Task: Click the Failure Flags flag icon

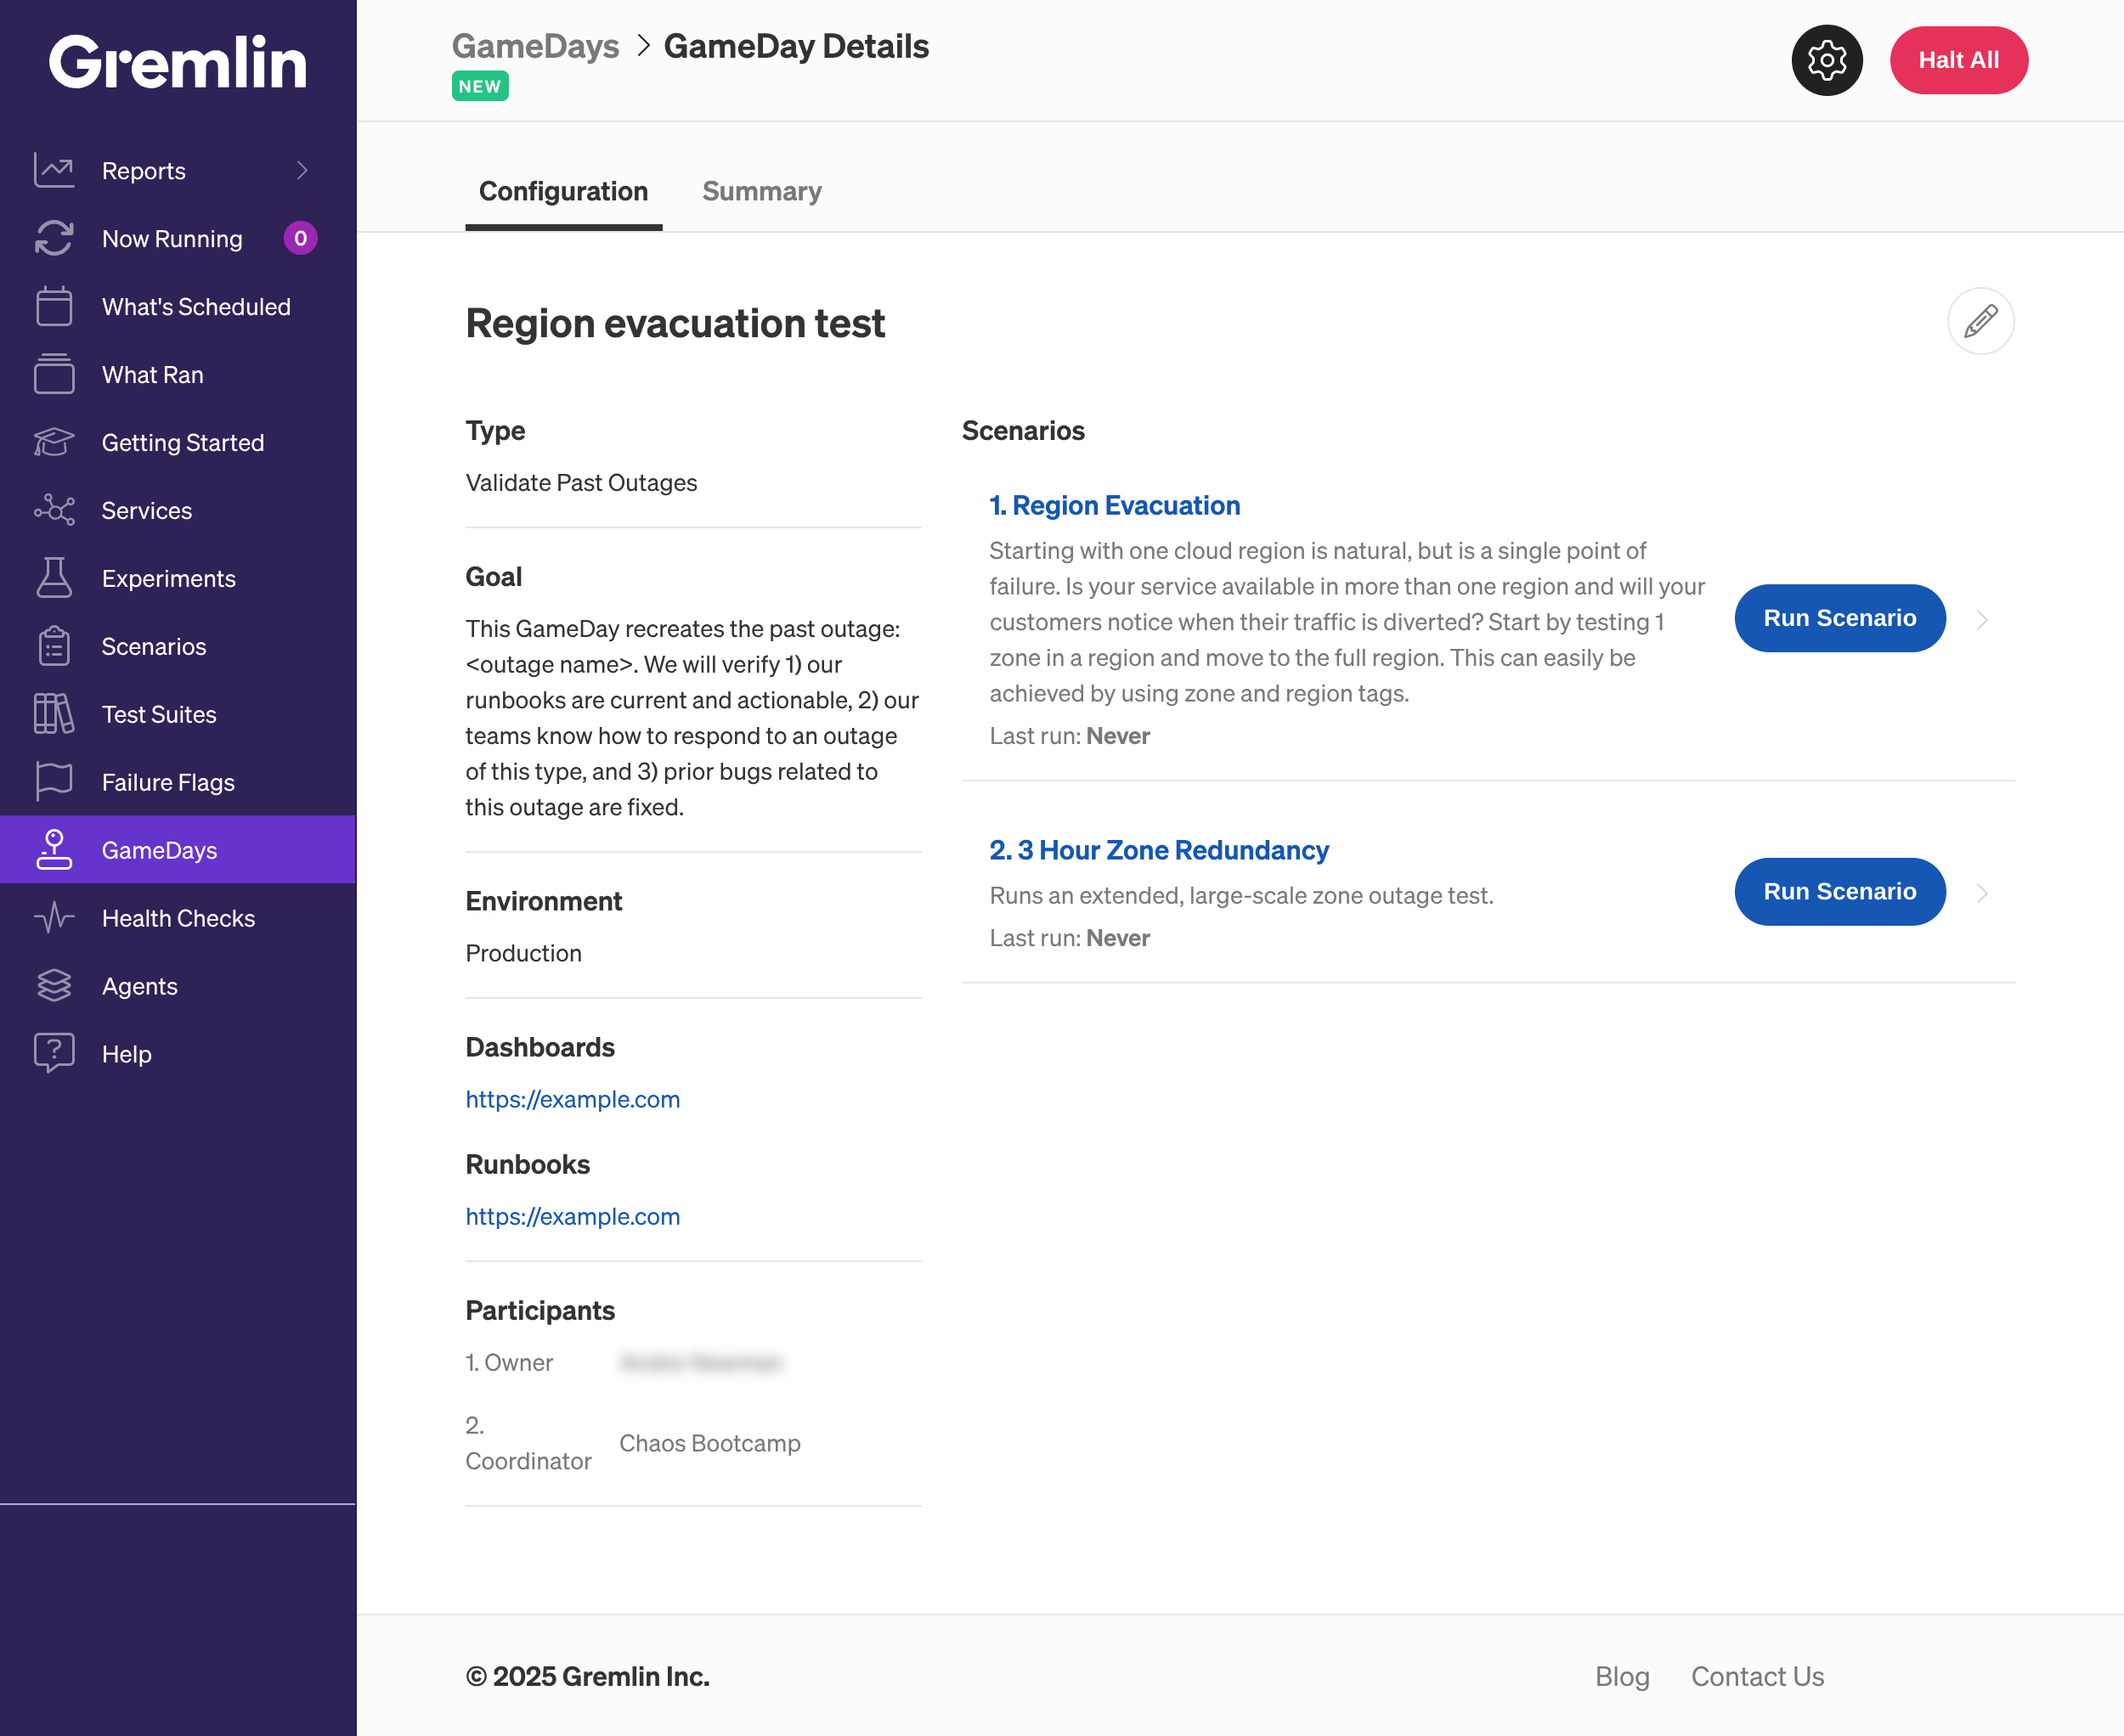Action: pos(54,782)
